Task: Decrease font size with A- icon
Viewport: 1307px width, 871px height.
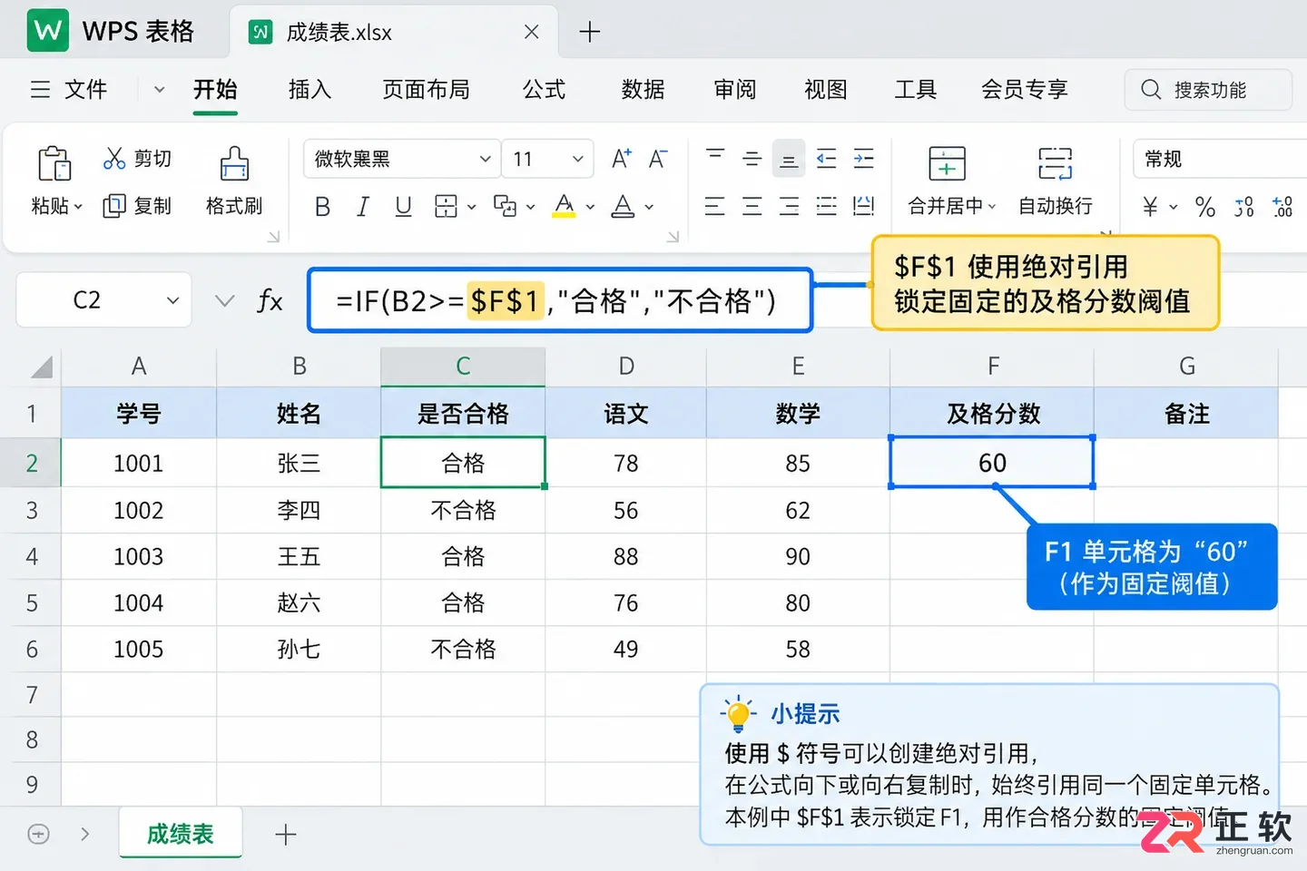Action: coord(658,159)
